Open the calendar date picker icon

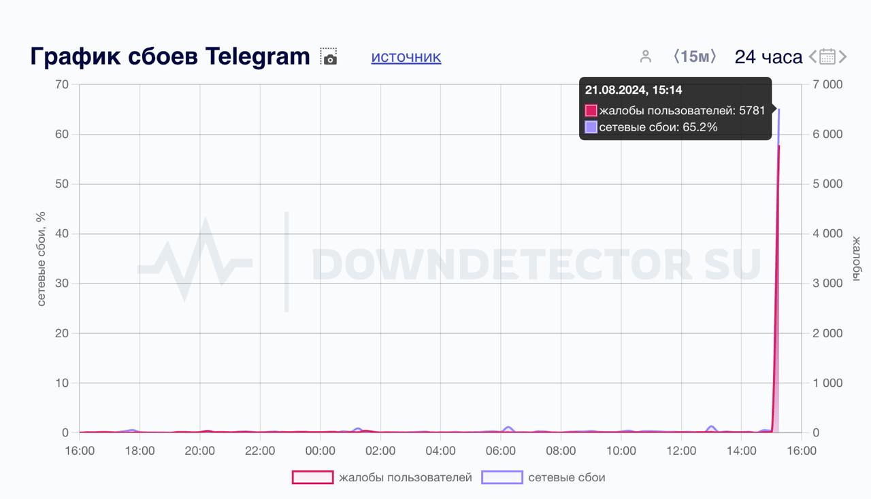[x=827, y=56]
